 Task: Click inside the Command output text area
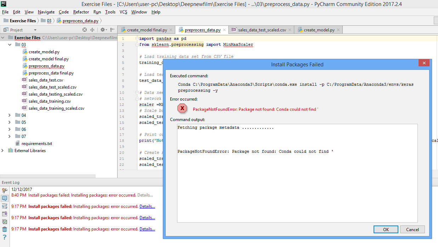click(x=297, y=173)
